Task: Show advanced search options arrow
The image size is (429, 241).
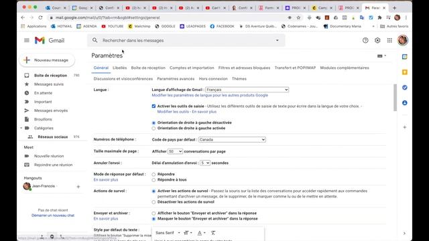Action: (x=277, y=40)
